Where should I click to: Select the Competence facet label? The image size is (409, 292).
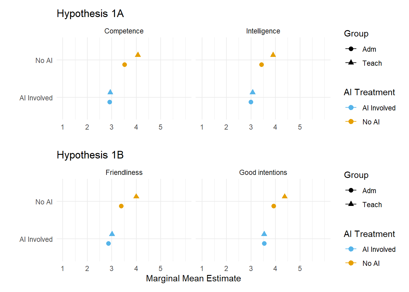(124, 31)
